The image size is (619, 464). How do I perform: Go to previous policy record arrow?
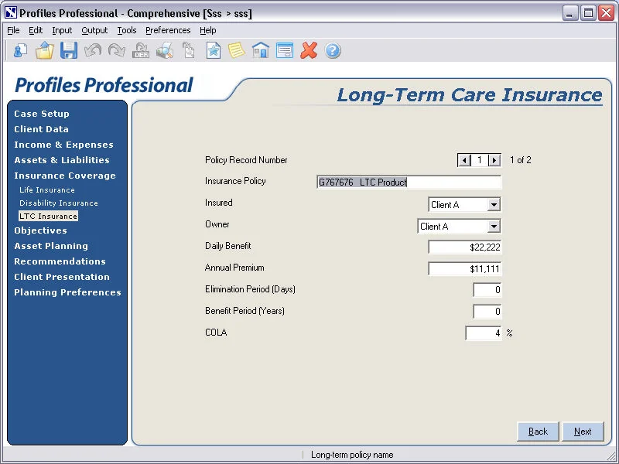(x=464, y=160)
